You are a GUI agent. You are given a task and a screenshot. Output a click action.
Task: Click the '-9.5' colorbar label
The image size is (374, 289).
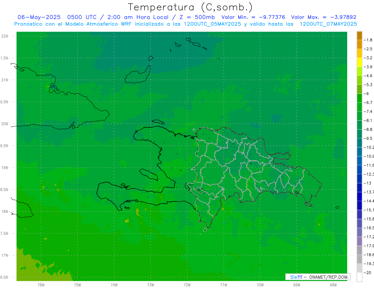click(368, 138)
